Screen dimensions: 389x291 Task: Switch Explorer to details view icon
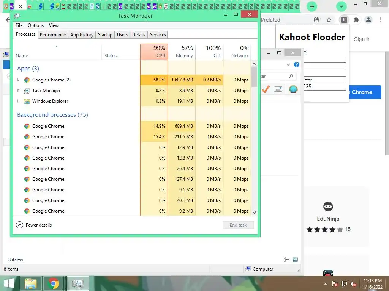[x=286, y=259]
